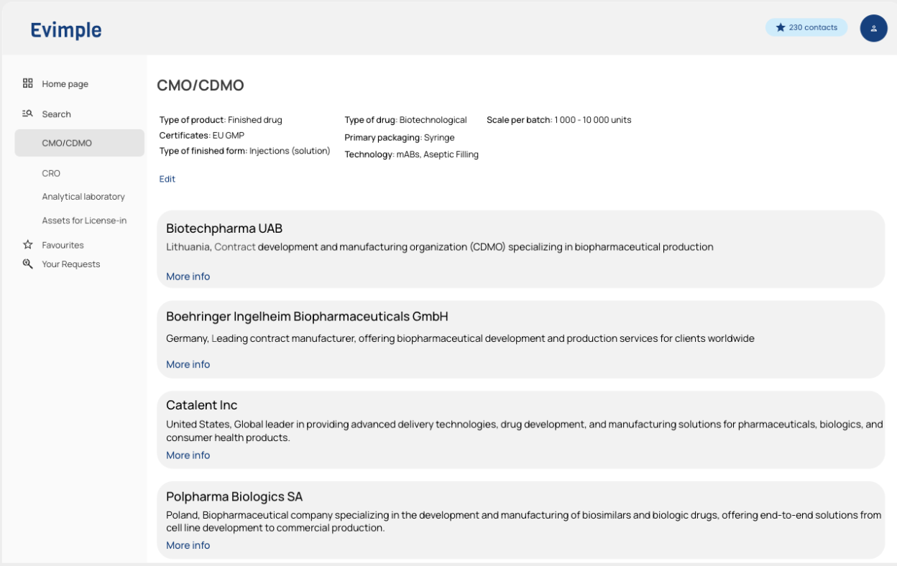
Task: Click Certificates: EU GMP text
Action: pyautogui.click(x=202, y=135)
